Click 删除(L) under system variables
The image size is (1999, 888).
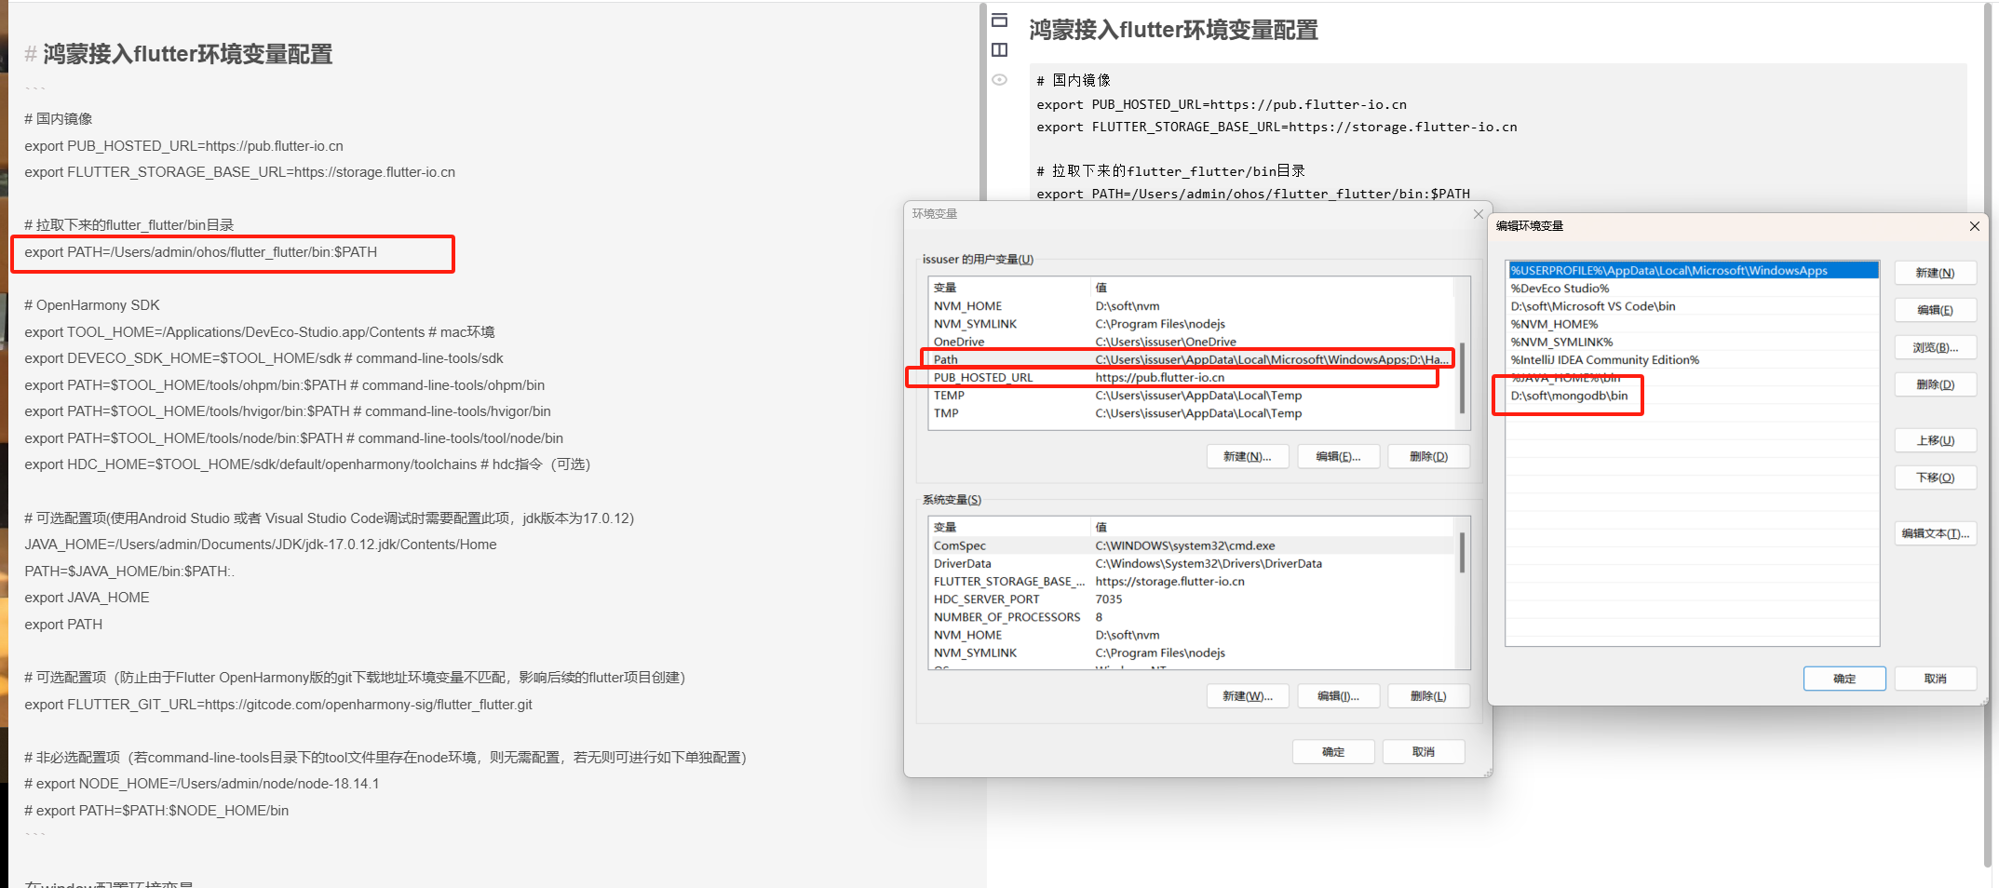click(x=1428, y=696)
